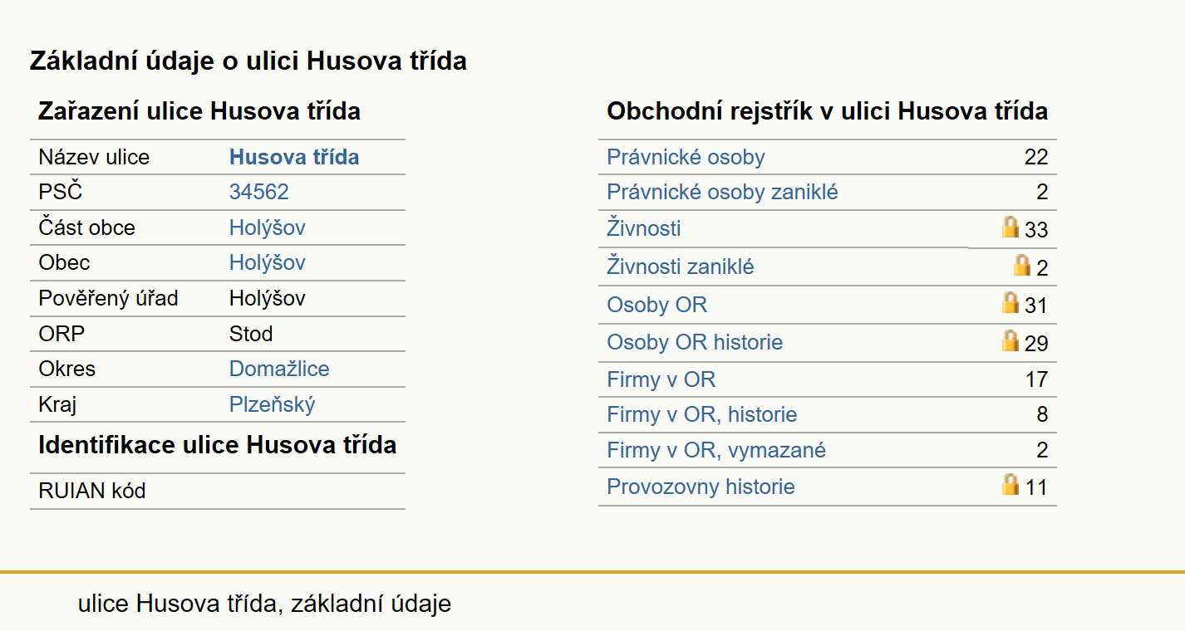Open the Právnické osoby list
Viewport: 1185px width, 631px height.
(686, 157)
